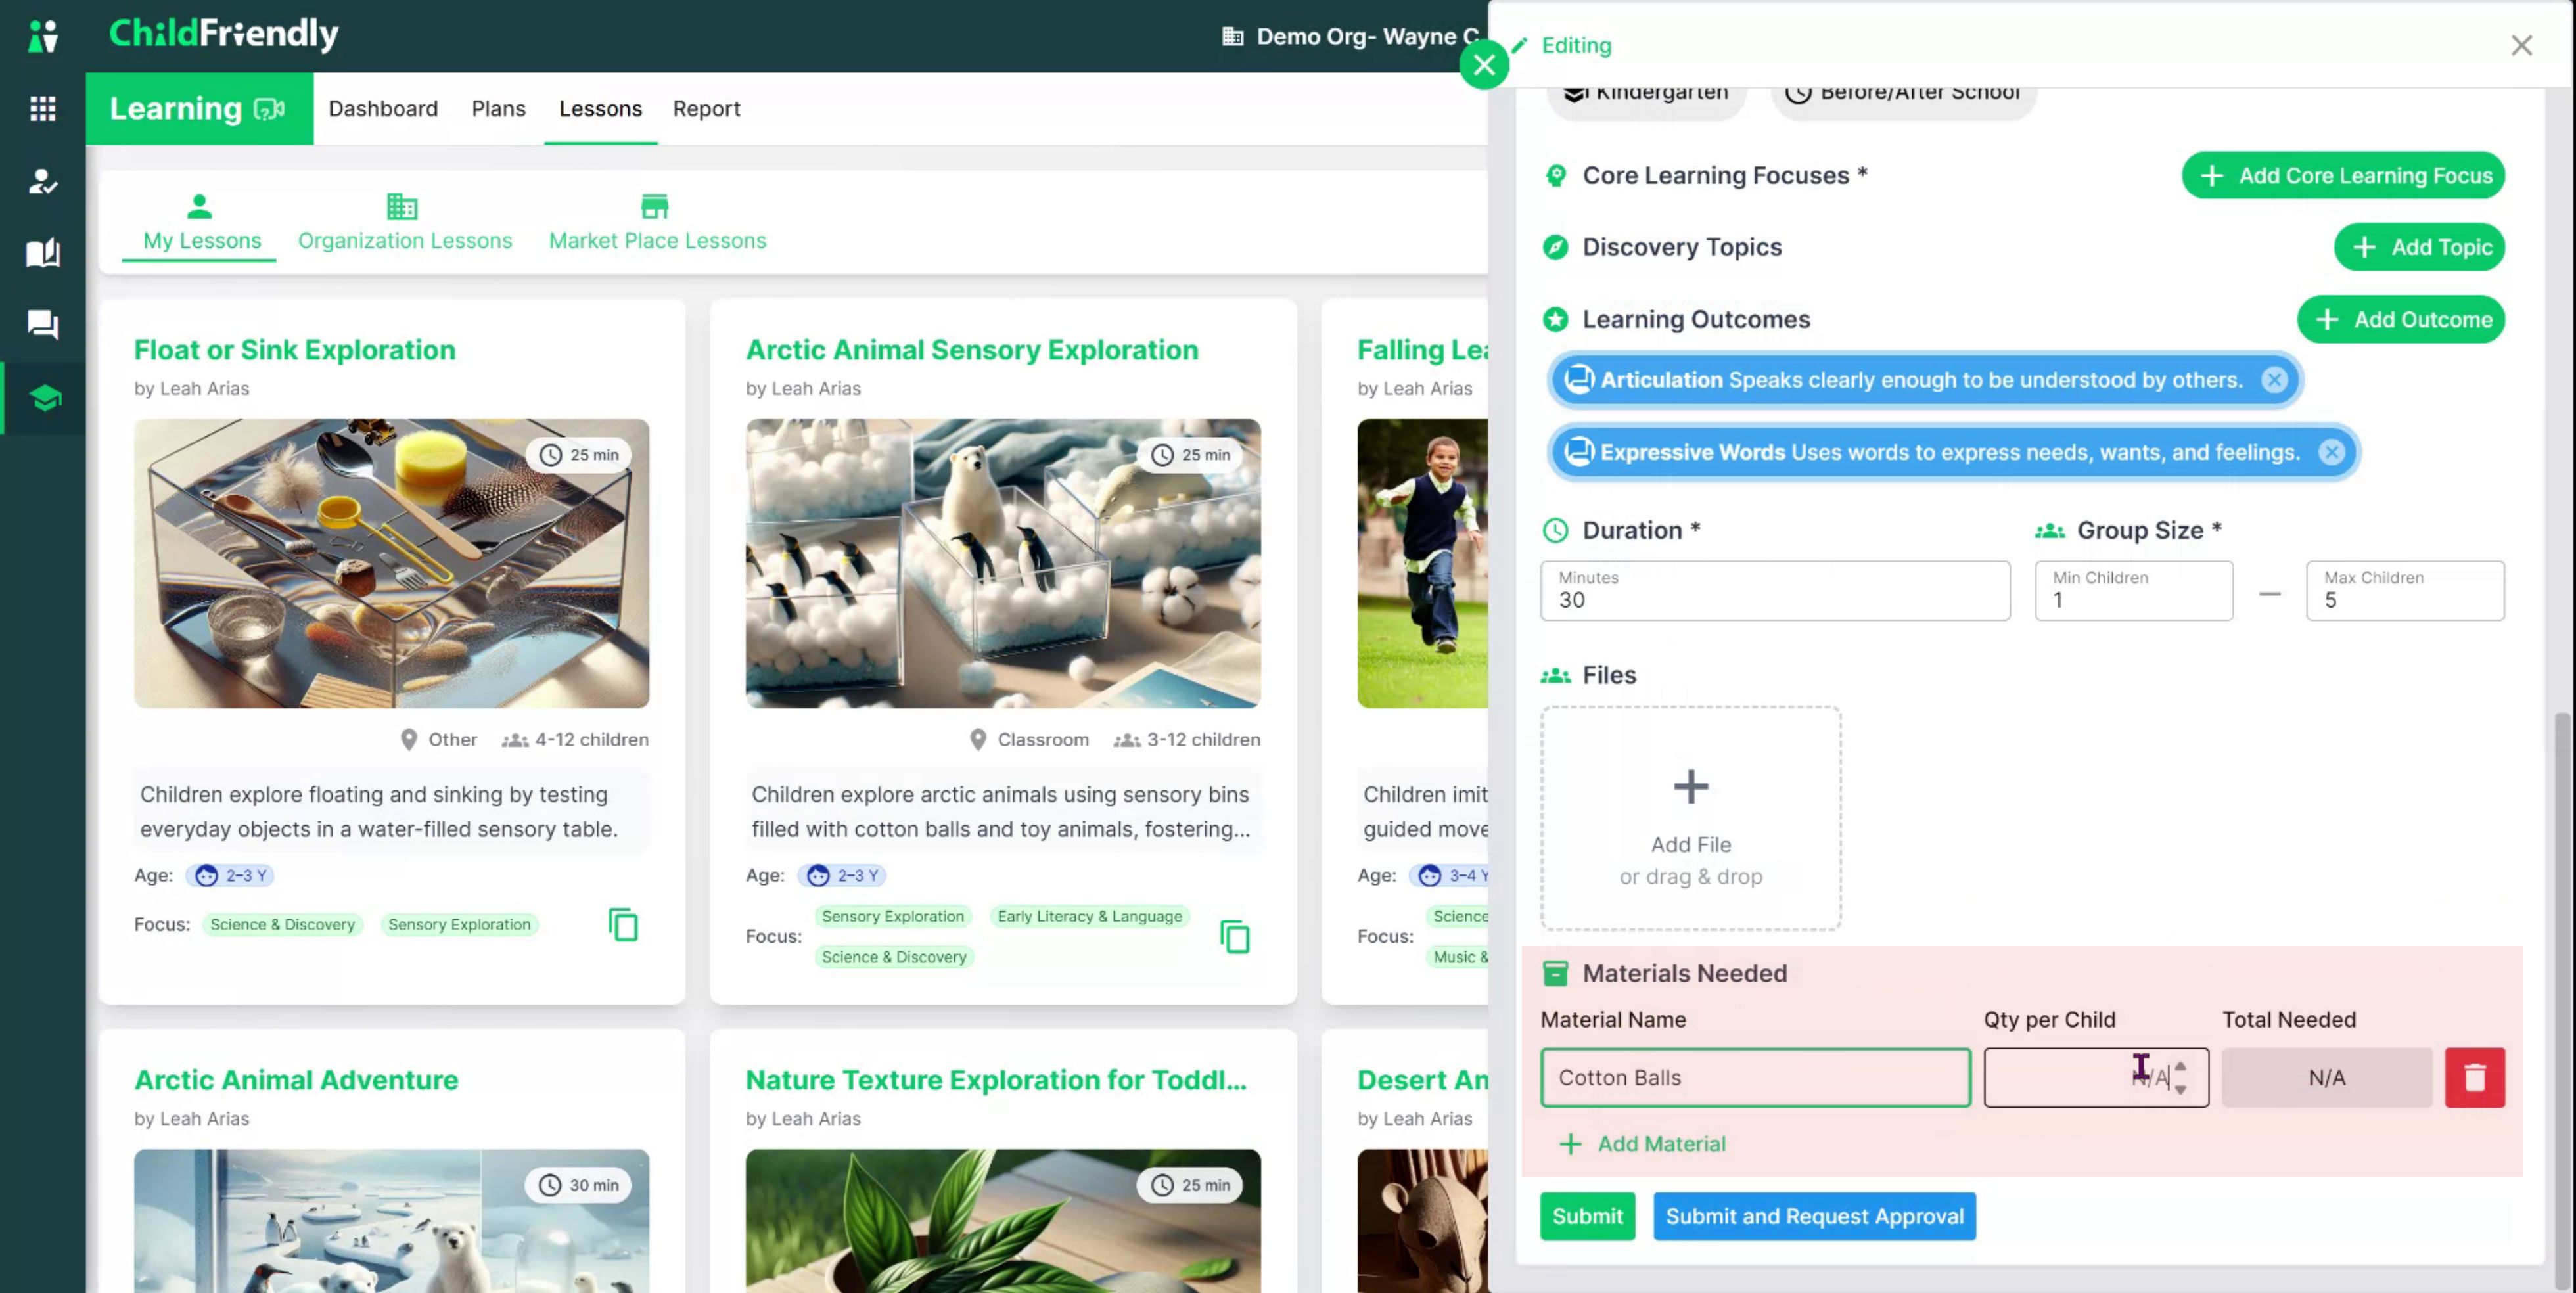Viewport: 2576px width, 1293px height.
Task: Select the Organization Lessons tab
Action: click(x=404, y=223)
